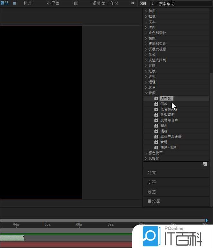The width and height of the screenshot is (213, 248).
Task: Click the black composition preview area
Action: pos(41,112)
